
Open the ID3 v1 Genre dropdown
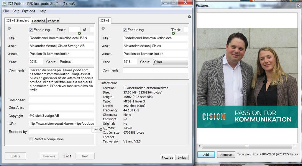tap(171, 62)
